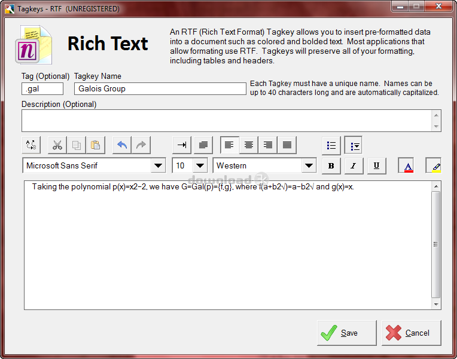Justify the text alignment
The width and height of the screenshot is (457, 359).
coord(287,145)
